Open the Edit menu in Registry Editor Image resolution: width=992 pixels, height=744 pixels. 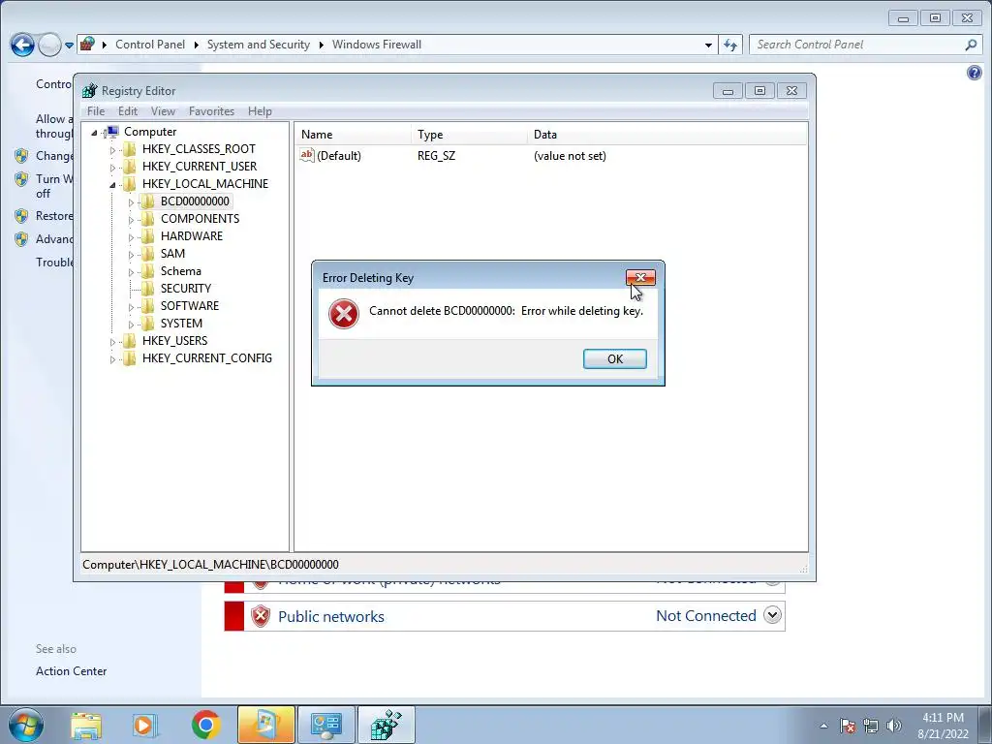[128, 111]
